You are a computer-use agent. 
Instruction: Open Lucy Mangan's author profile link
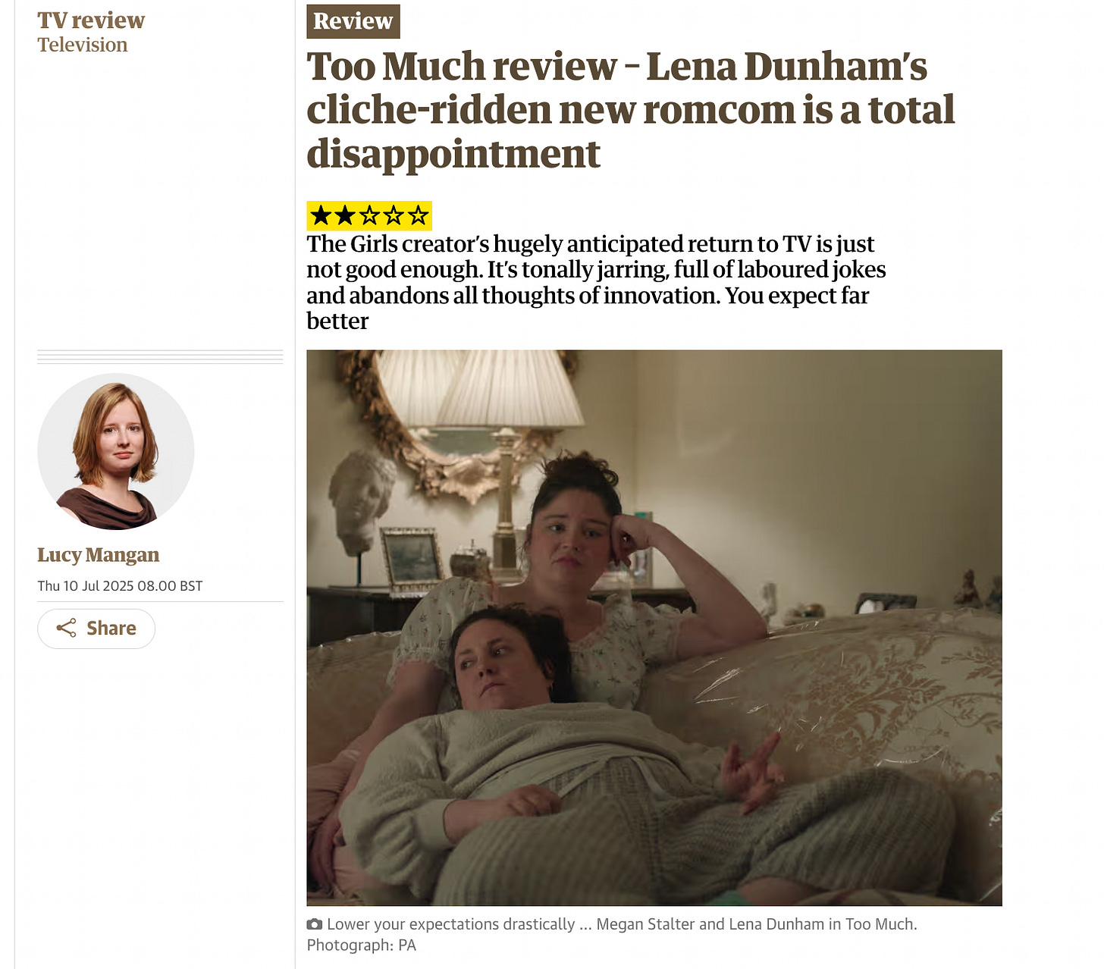99,555
